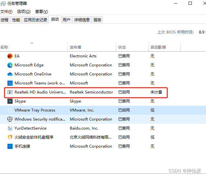
Task: Click 低 impact in 火绒 row
Action: coord(152,137)
